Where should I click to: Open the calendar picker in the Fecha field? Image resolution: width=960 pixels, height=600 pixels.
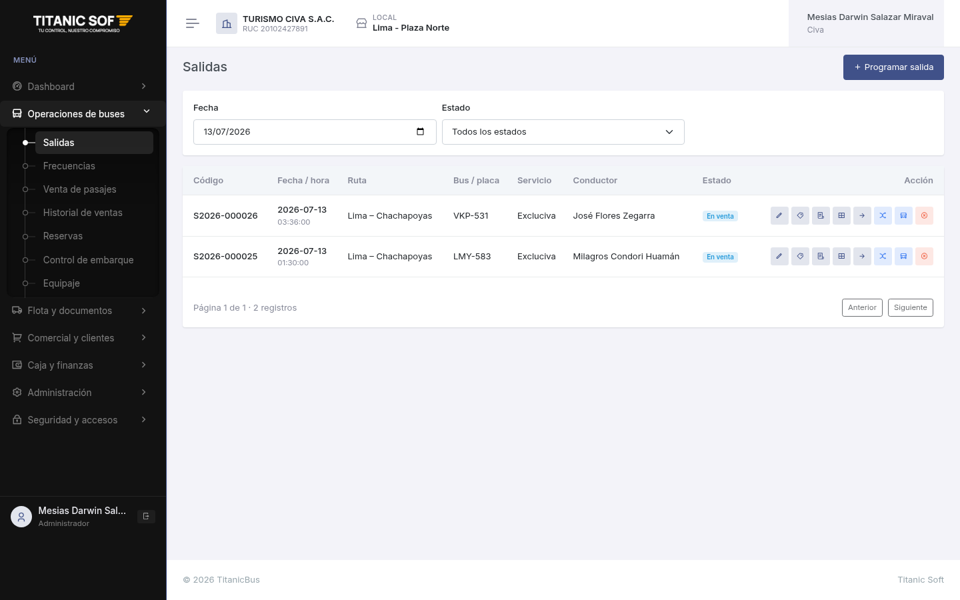point(420,131)
